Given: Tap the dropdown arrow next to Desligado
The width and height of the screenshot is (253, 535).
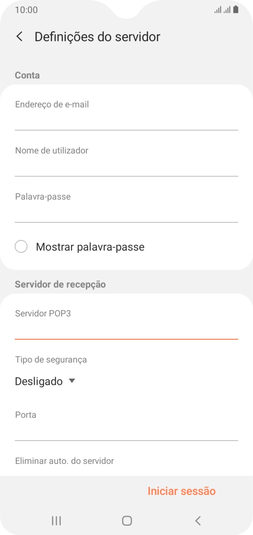Looking at the screenshot, I should pyautogui.click(x=71, y=381).
